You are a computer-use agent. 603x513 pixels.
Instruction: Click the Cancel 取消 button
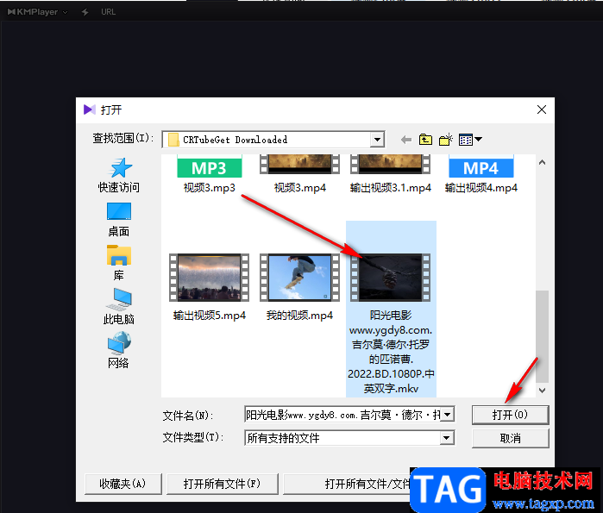(511, 438)
